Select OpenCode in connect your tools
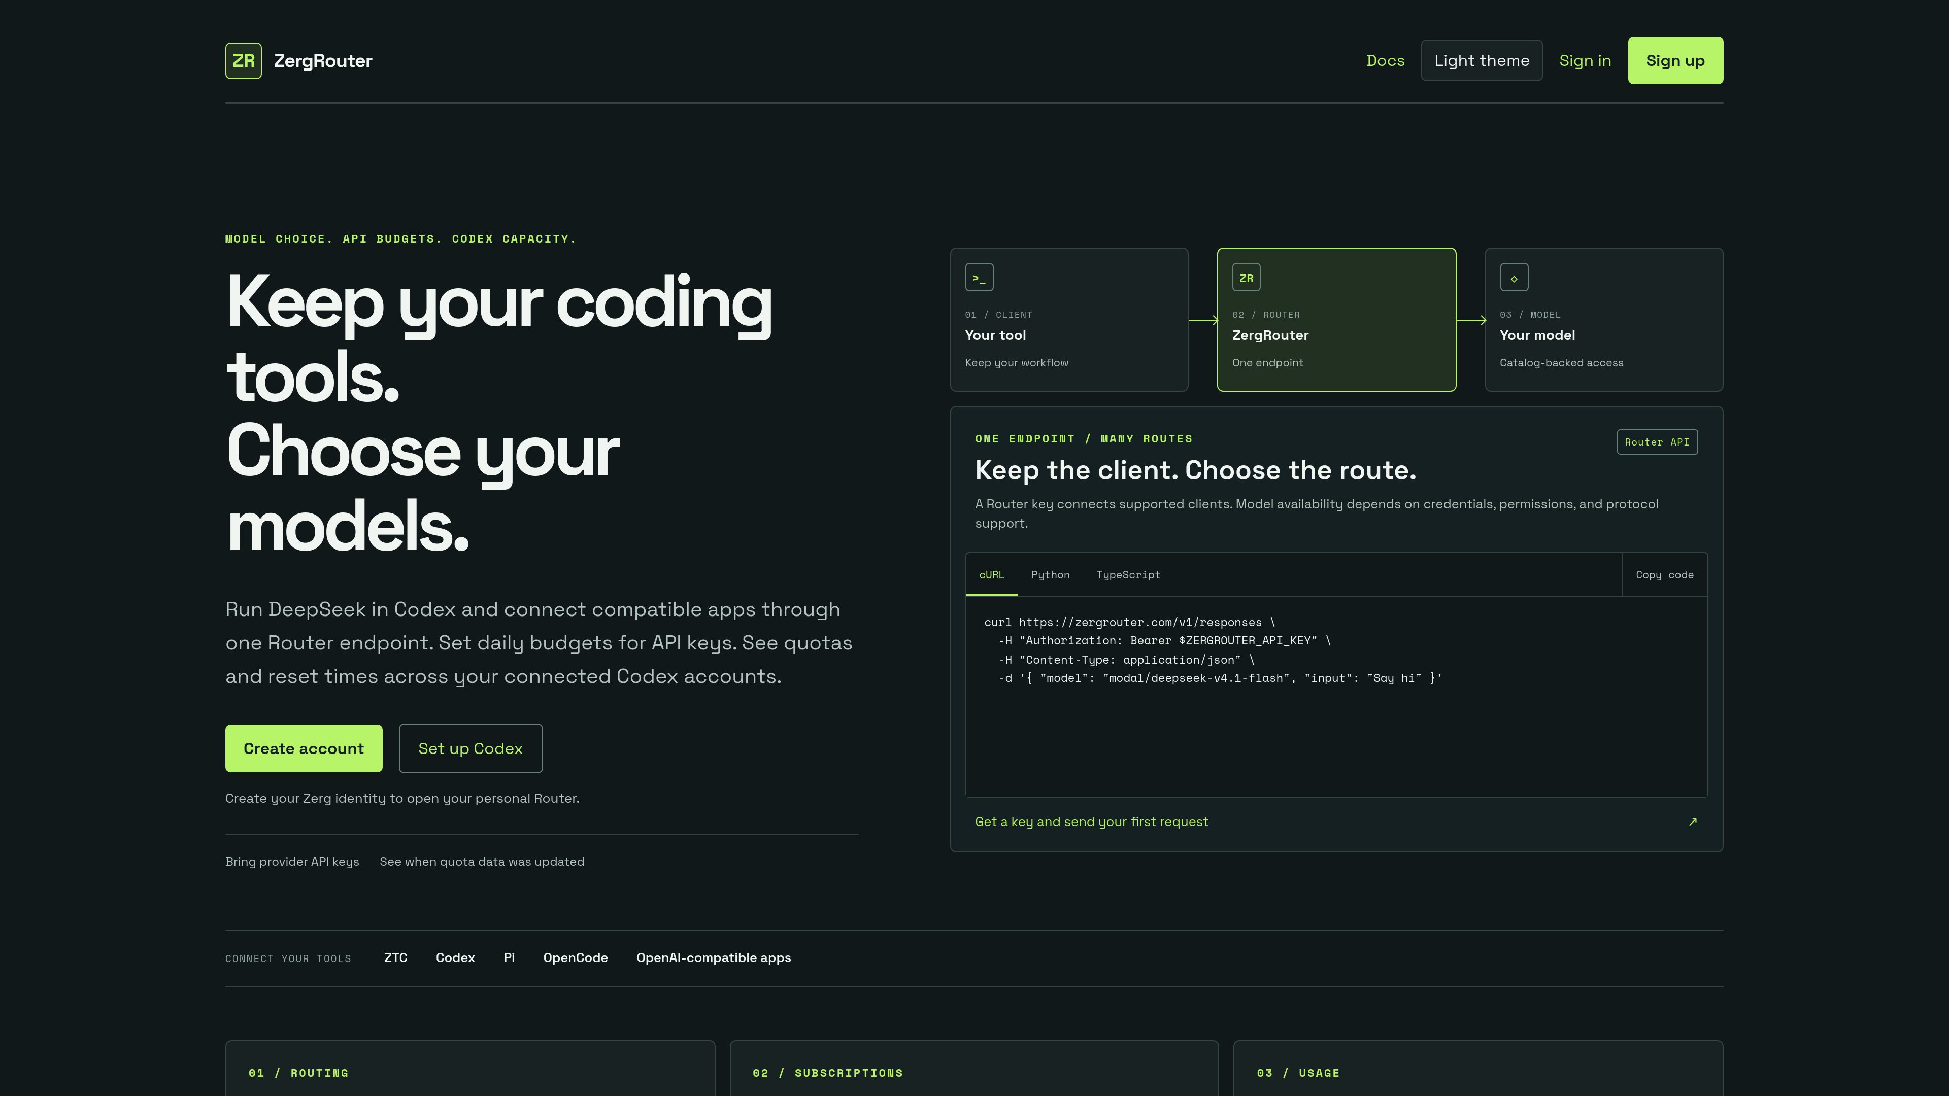Screen dimensions: 1949x1096 tap(575, 957)
